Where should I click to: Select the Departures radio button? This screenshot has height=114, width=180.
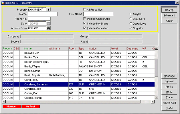click(x=131, y=23)
